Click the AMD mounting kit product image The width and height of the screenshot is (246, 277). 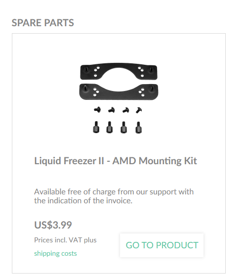119,98
